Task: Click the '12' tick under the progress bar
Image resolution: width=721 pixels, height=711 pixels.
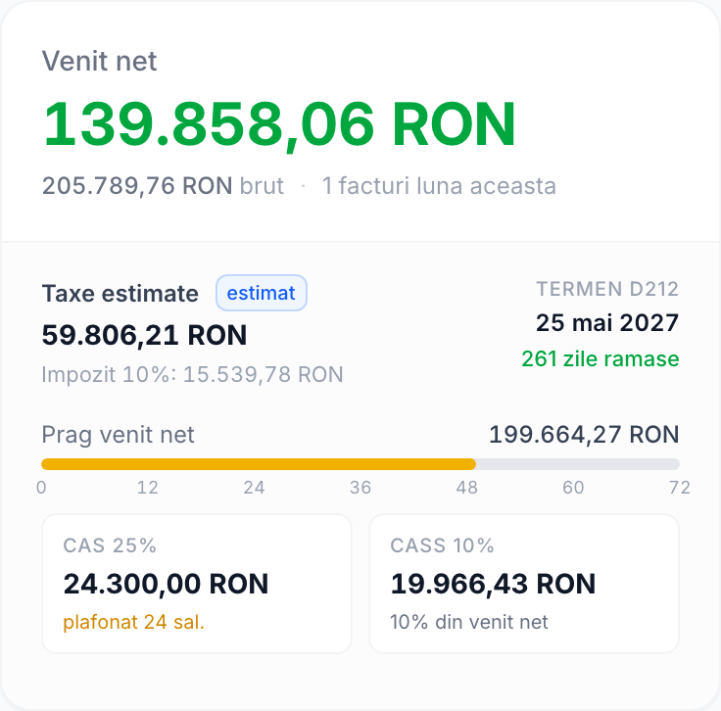Action: pyautogui.click(x=148, y=488)
